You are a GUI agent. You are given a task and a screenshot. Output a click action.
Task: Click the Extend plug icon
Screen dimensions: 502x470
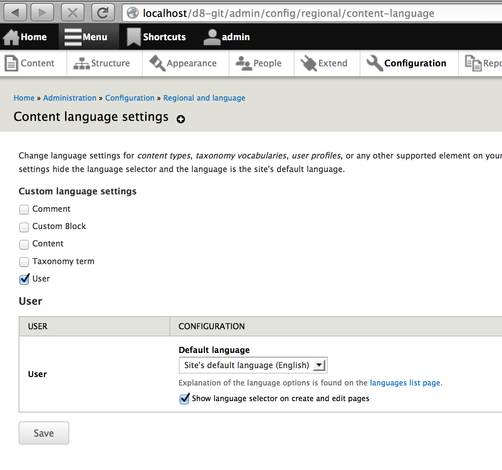308,63
